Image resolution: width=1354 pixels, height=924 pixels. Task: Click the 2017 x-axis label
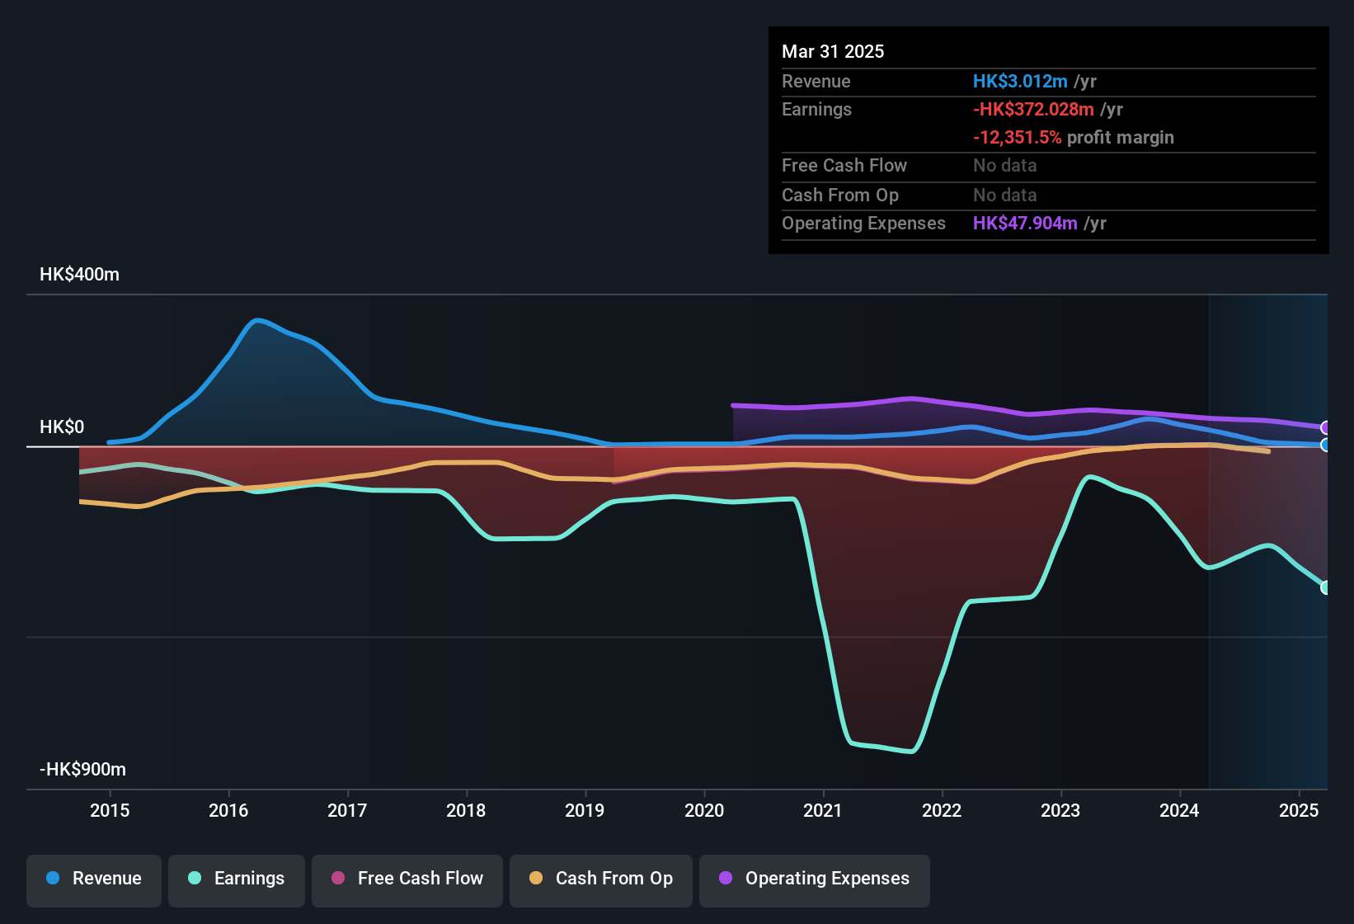coord(347,810)
